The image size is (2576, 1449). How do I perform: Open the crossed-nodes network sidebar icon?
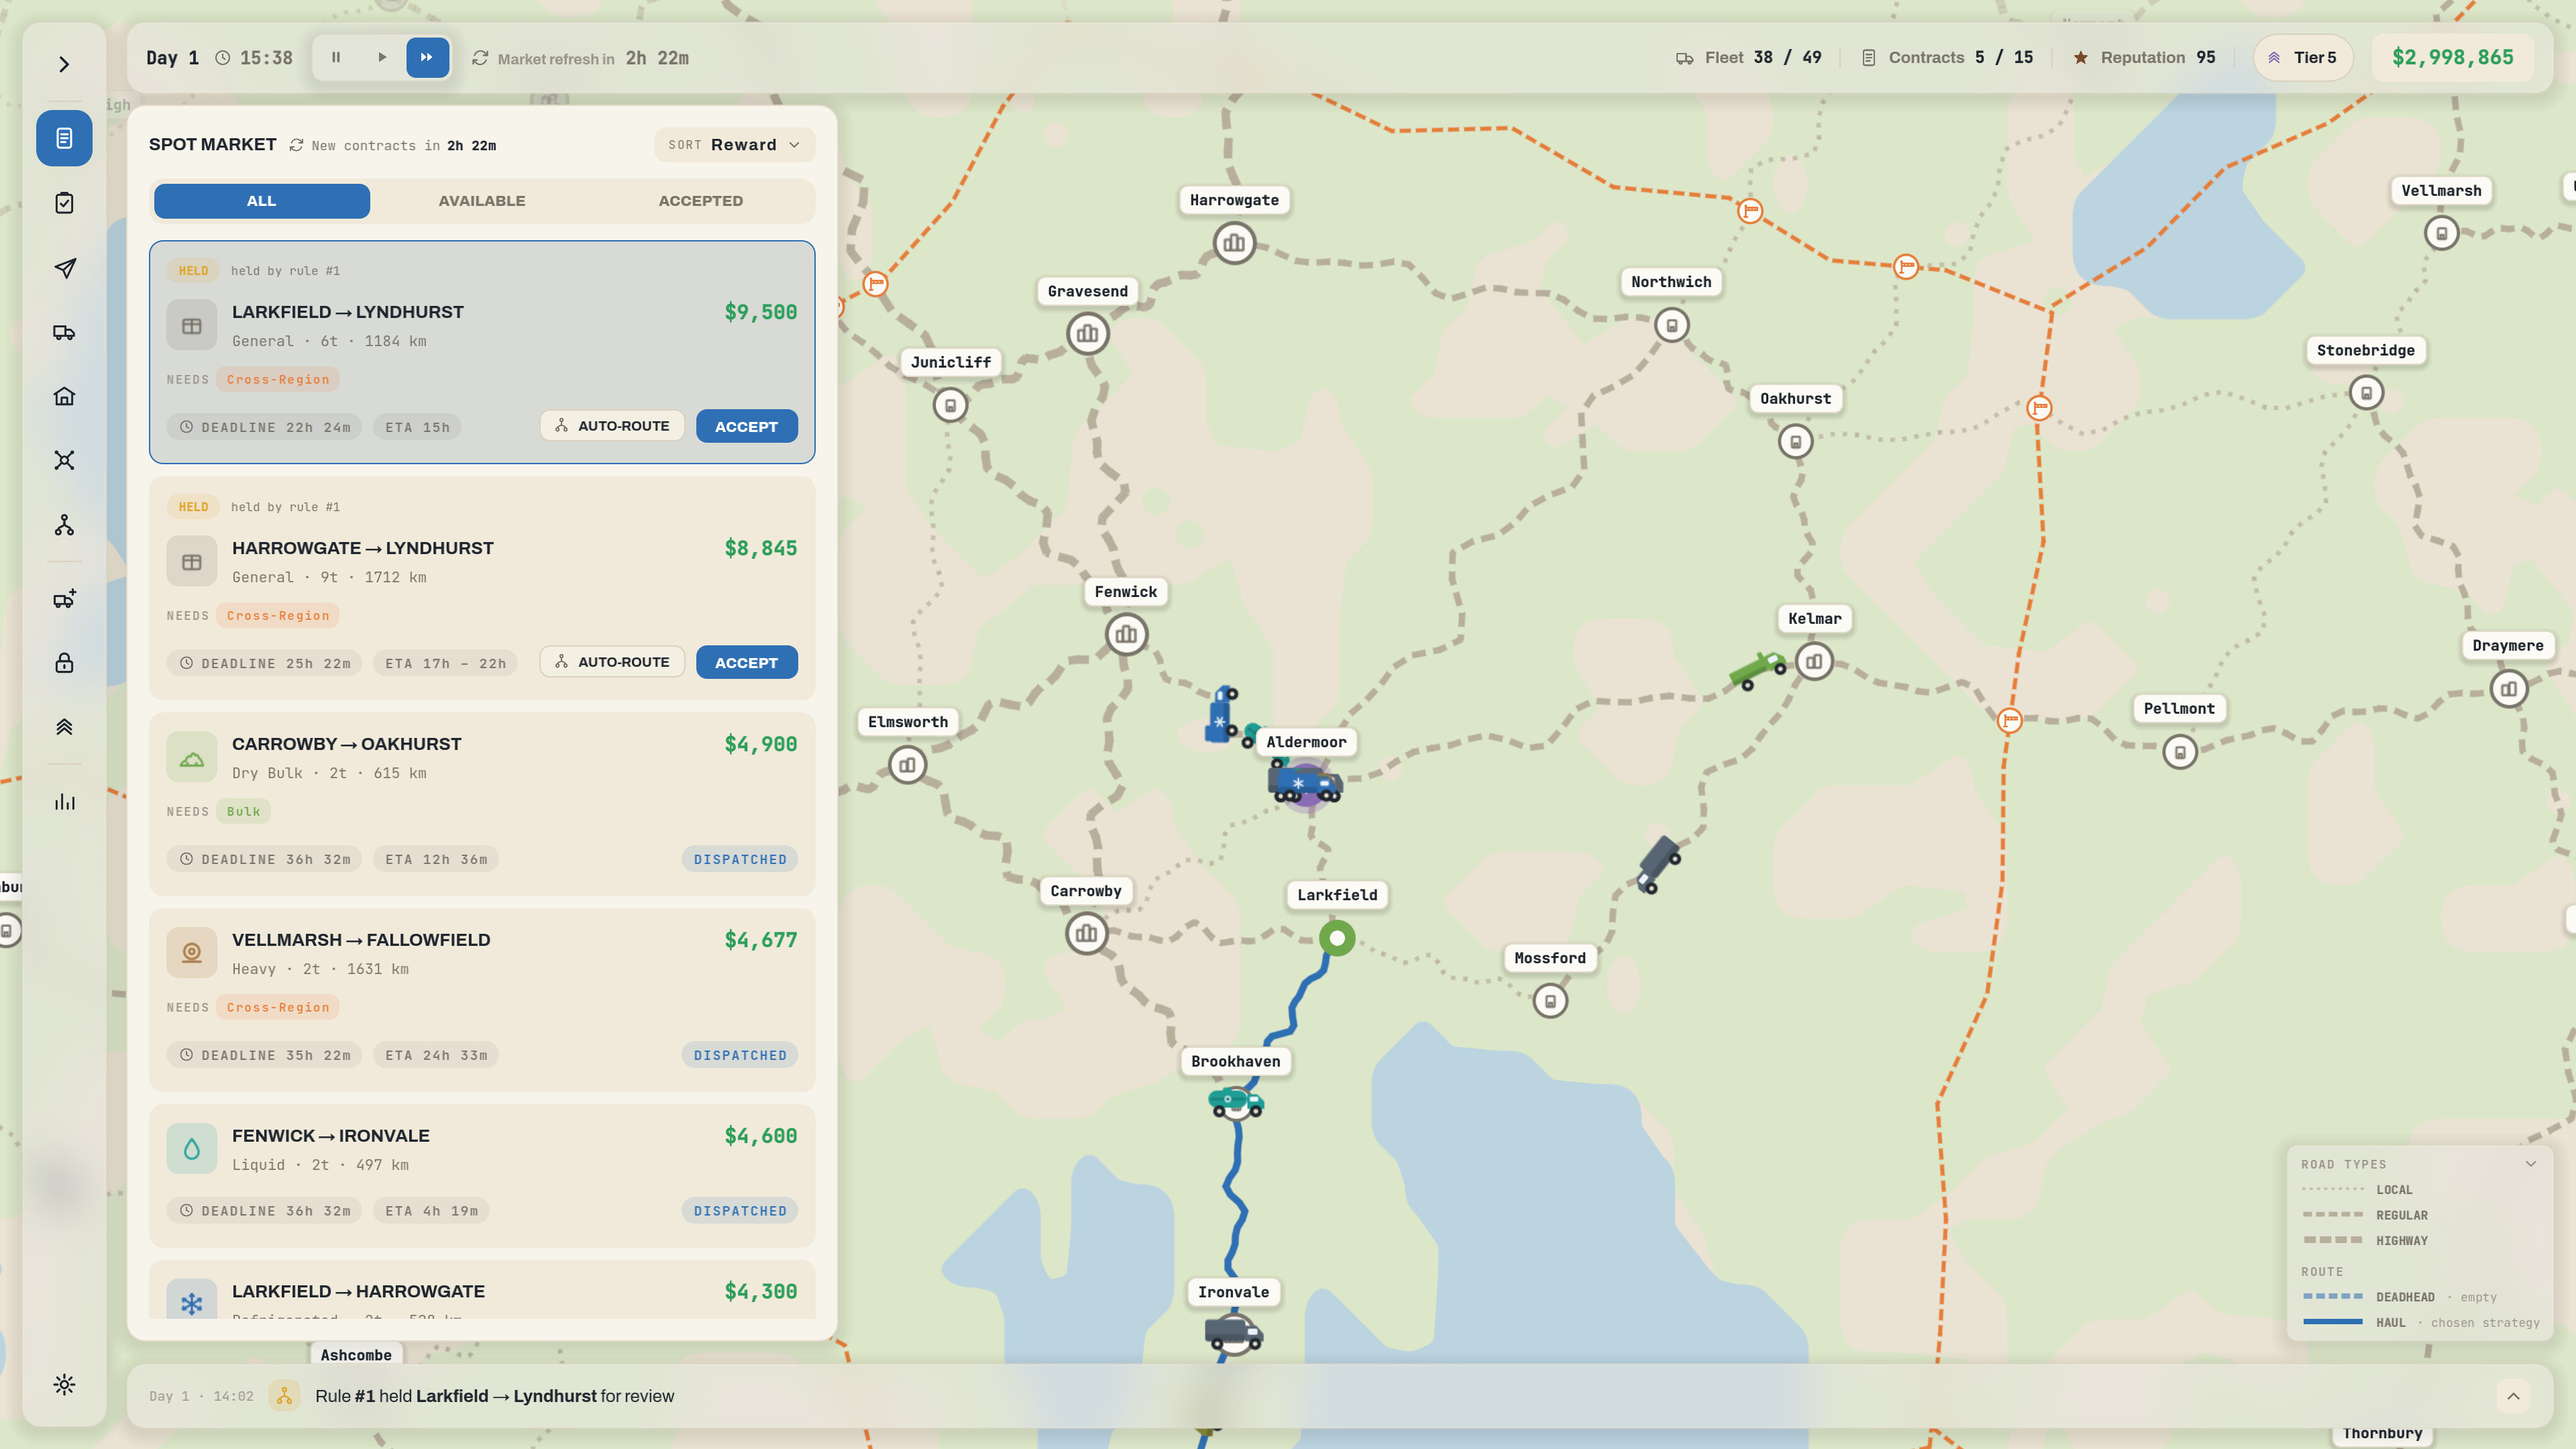[64, 460]
